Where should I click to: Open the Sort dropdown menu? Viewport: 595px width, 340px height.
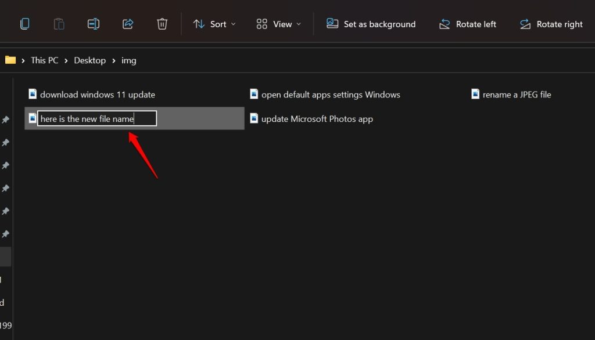(214, 24)
